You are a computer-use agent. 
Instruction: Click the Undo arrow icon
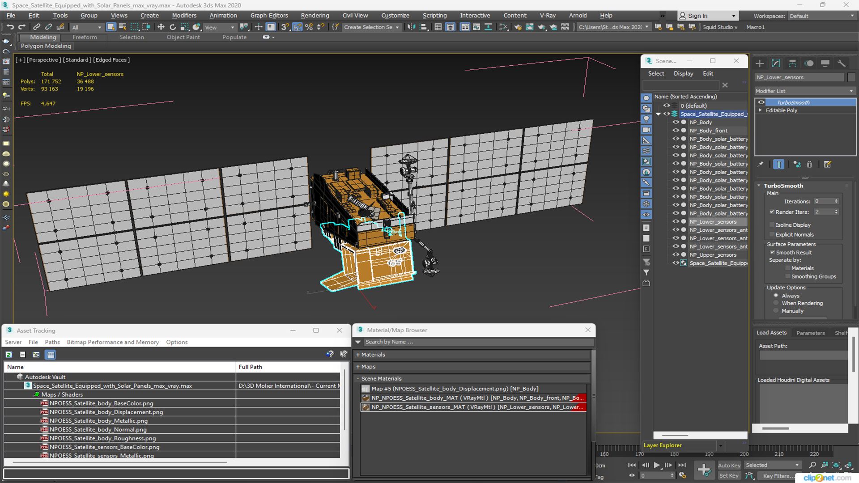(10, 27)
